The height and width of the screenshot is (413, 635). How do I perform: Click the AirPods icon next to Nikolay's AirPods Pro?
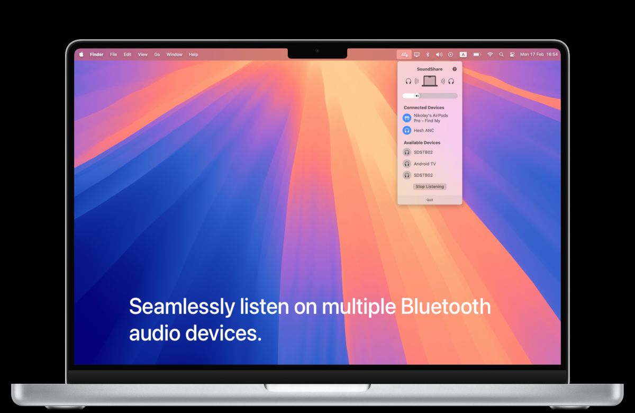407,118
